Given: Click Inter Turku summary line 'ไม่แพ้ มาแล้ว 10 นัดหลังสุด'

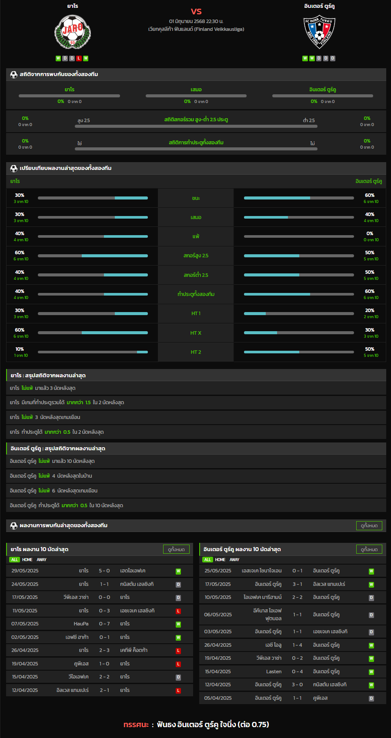Looking at the screenshot, I should 196,461.
